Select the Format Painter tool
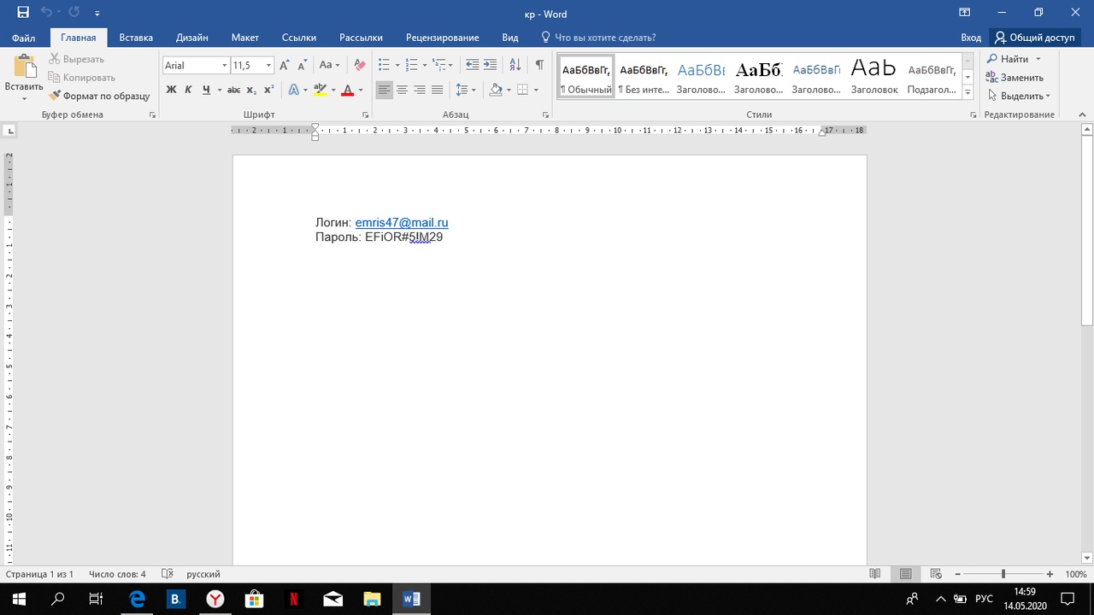 99,96
